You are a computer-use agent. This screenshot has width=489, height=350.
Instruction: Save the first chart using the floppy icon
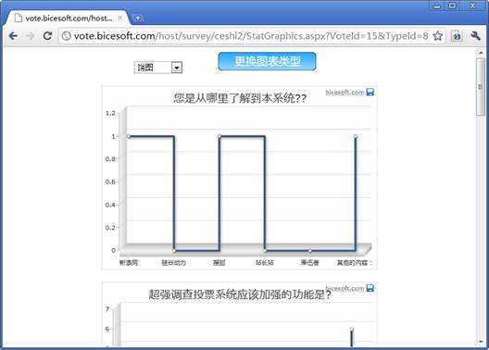(x=370, y=93)
